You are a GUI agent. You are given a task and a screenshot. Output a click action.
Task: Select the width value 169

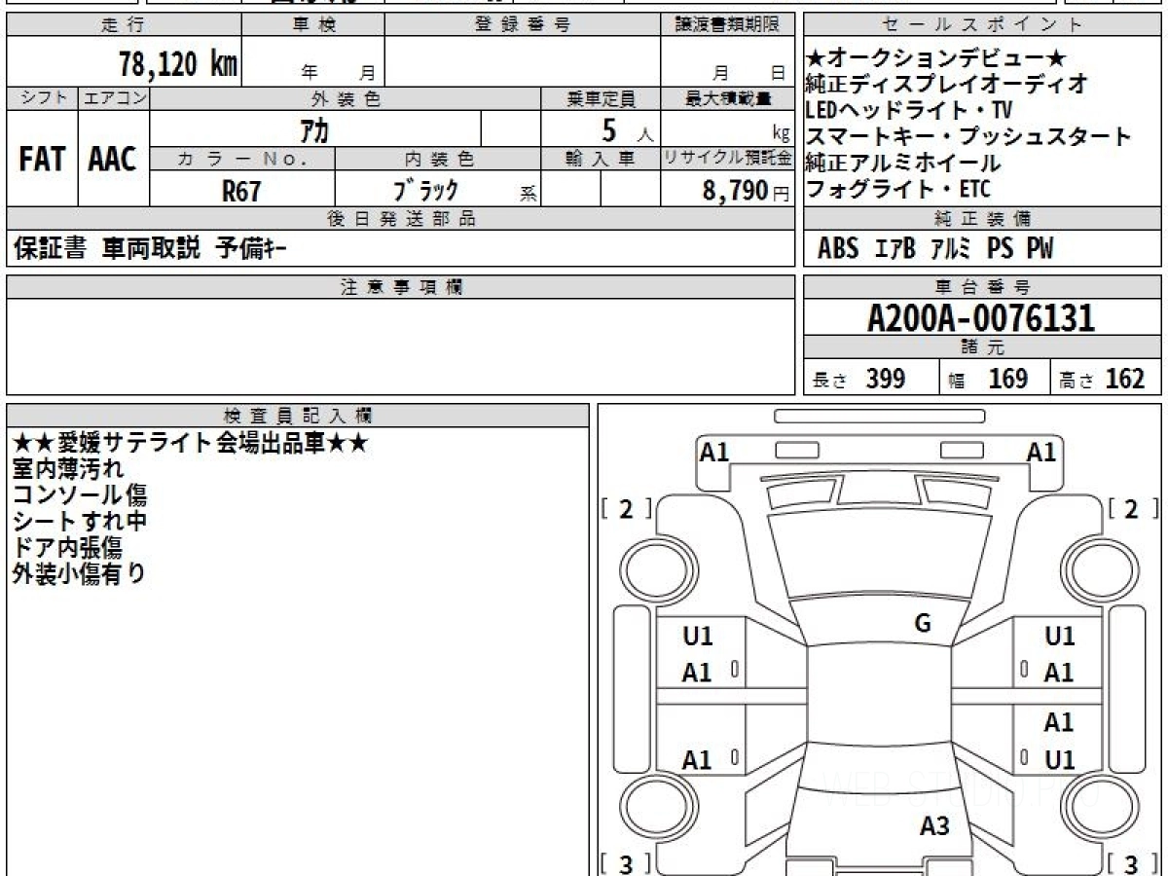pos(1008,379)
